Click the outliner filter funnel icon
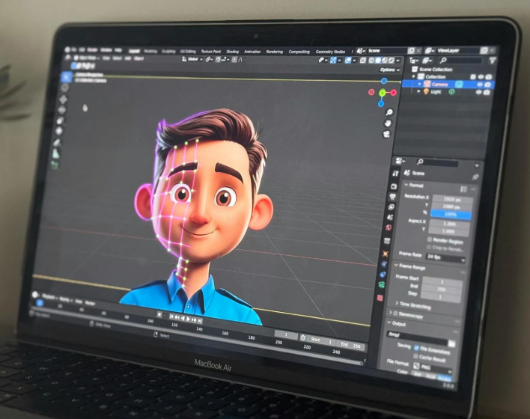Screen dimensions: 530x419 (492, 60)
